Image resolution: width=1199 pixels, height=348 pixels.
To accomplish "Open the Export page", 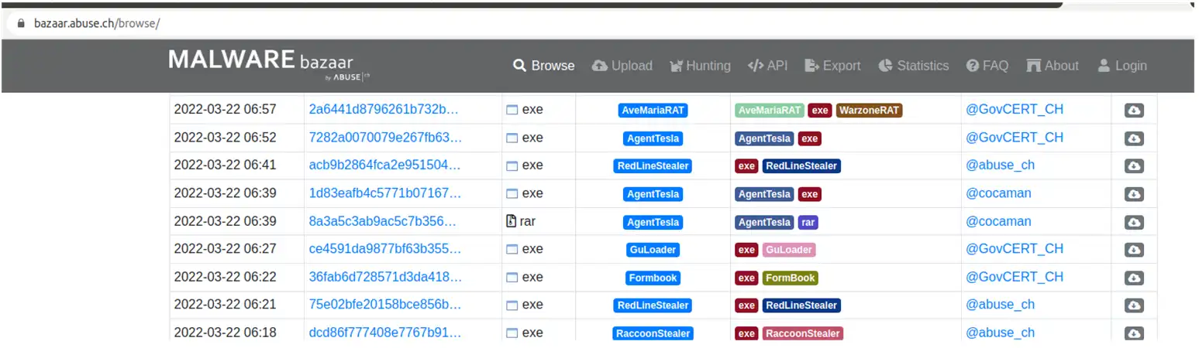I will [832, 66].
